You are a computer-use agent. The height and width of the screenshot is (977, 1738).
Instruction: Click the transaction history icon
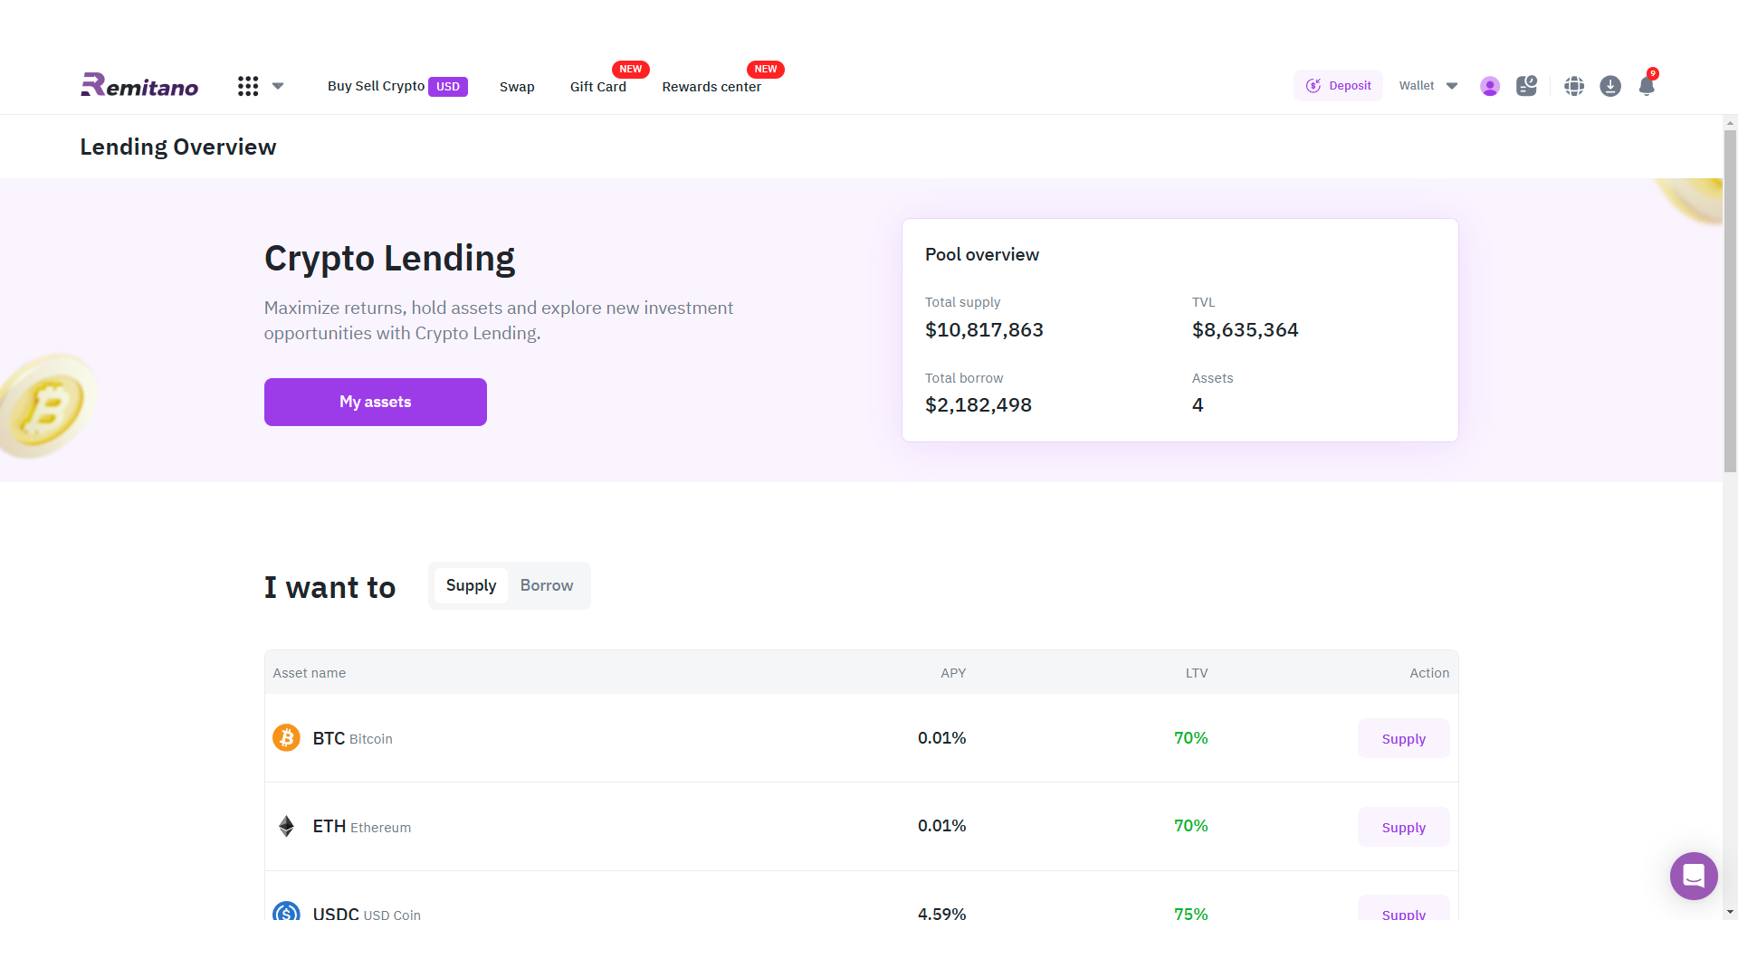coord(1526,86)
